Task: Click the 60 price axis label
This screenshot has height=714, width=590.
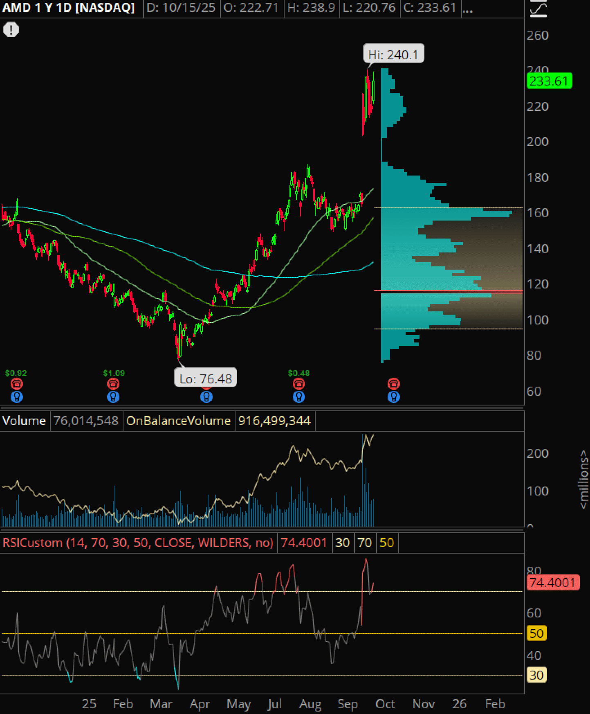Action: [x=534, y=392]
